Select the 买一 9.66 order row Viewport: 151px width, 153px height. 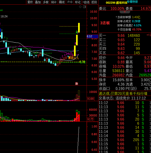[125, 35]
